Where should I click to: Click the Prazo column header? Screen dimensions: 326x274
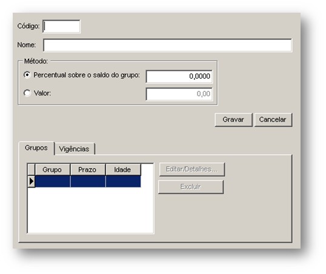[x=88, y=169]
